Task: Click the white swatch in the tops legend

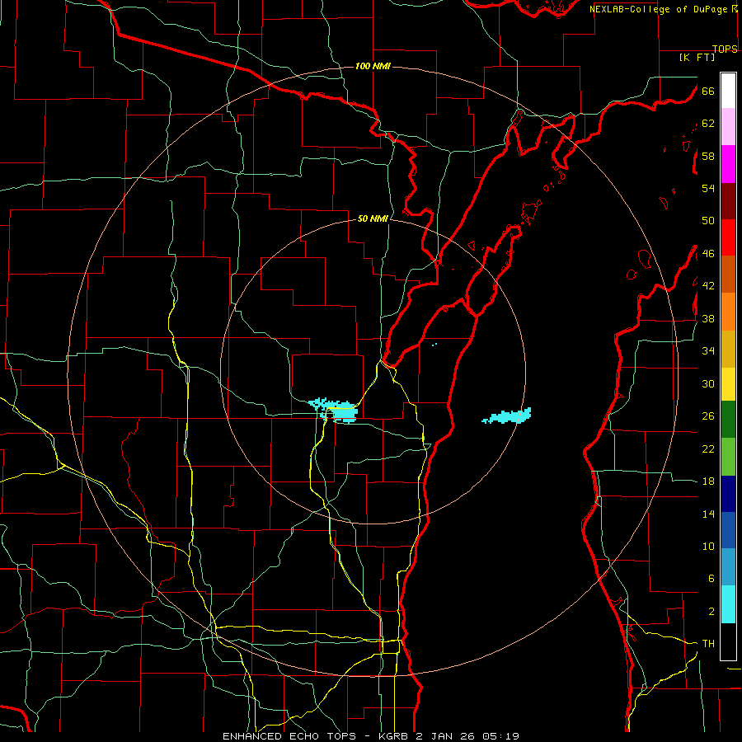Action: click(x=728, y=91)
